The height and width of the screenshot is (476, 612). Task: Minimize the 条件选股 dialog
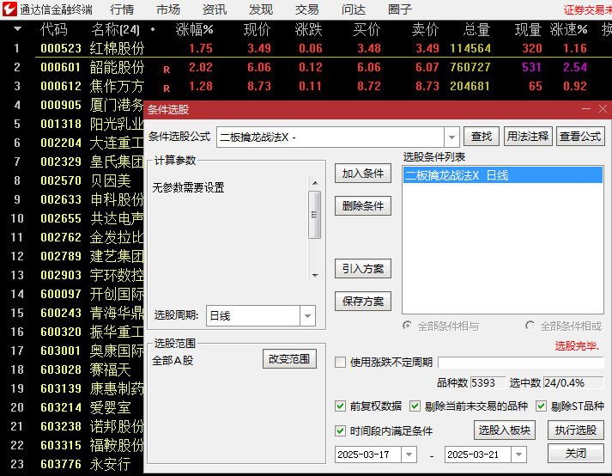click(x=586, y=109)
